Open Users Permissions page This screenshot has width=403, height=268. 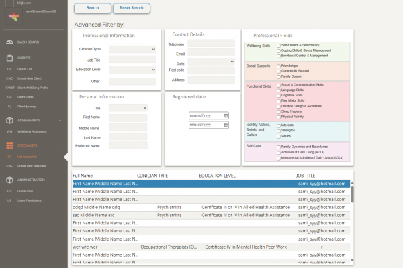point(30,200)
